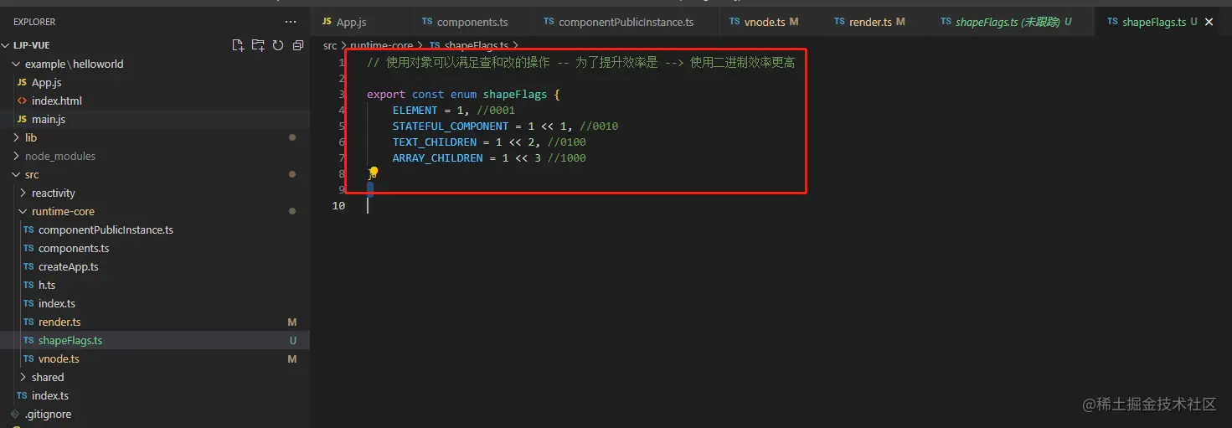Create a new folder in LJP-VUE

(258, 45)
